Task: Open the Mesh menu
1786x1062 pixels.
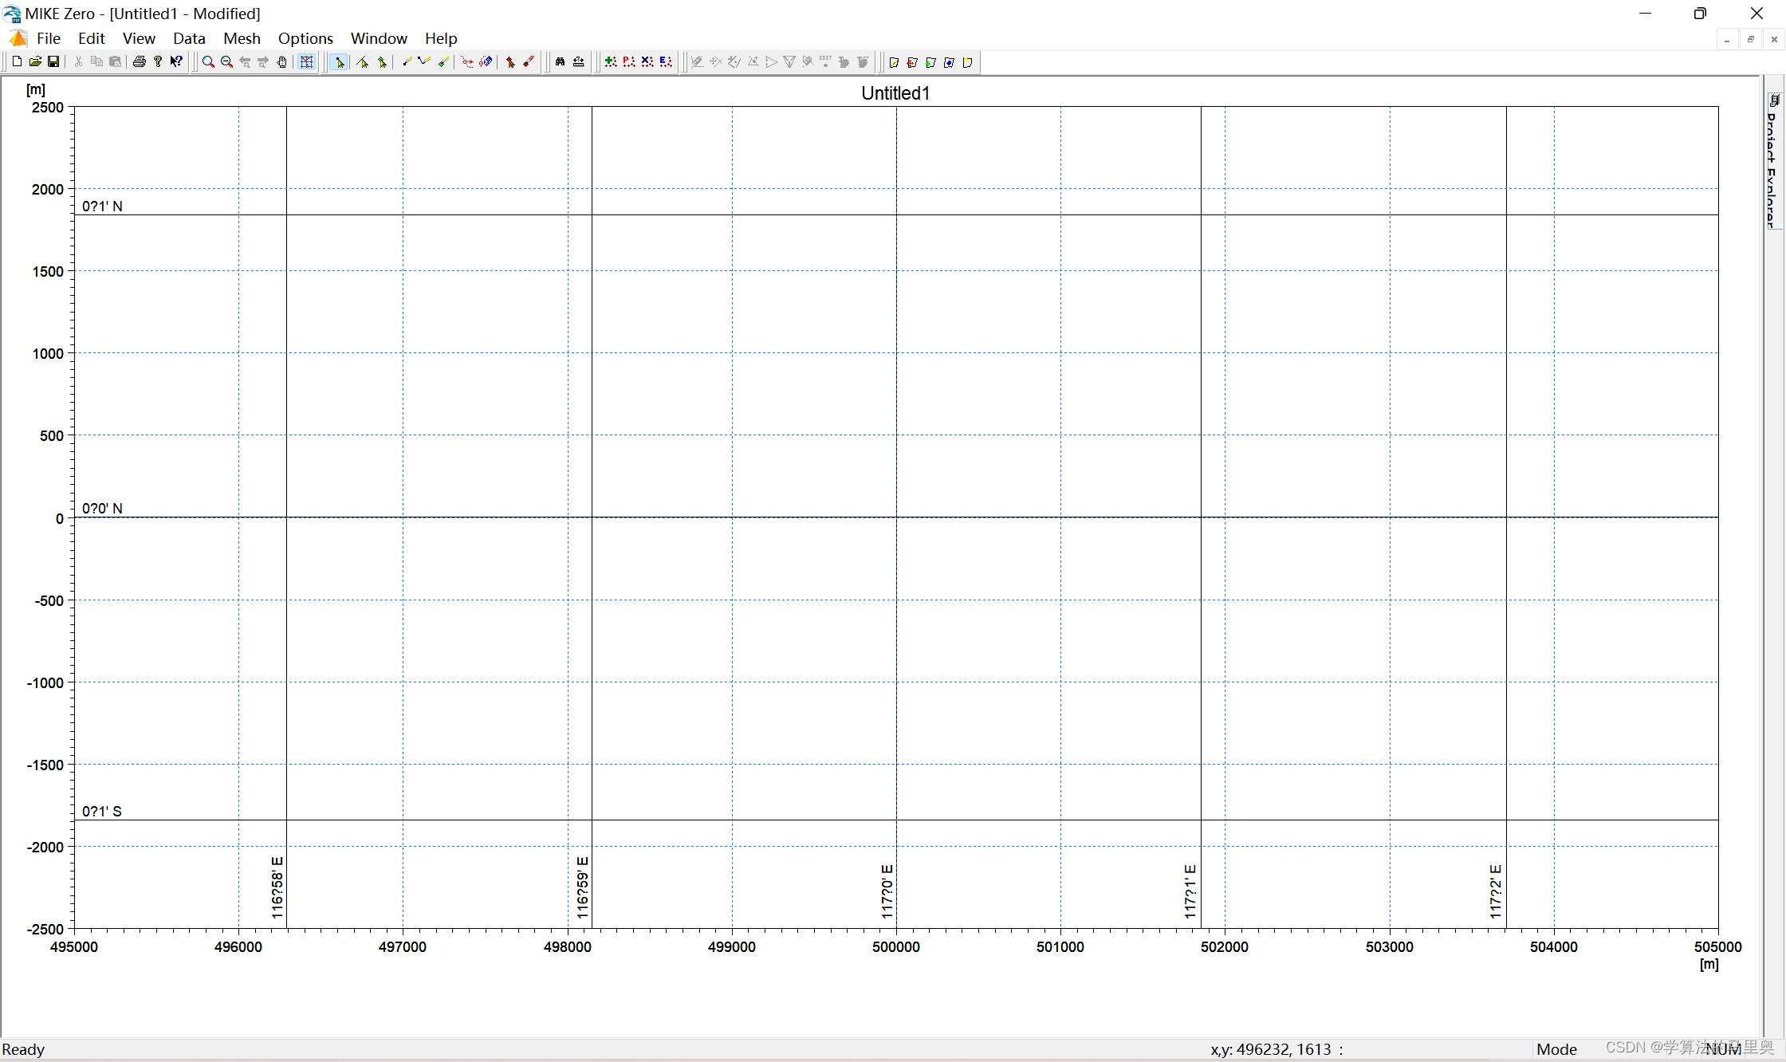Action: [242, 38]
